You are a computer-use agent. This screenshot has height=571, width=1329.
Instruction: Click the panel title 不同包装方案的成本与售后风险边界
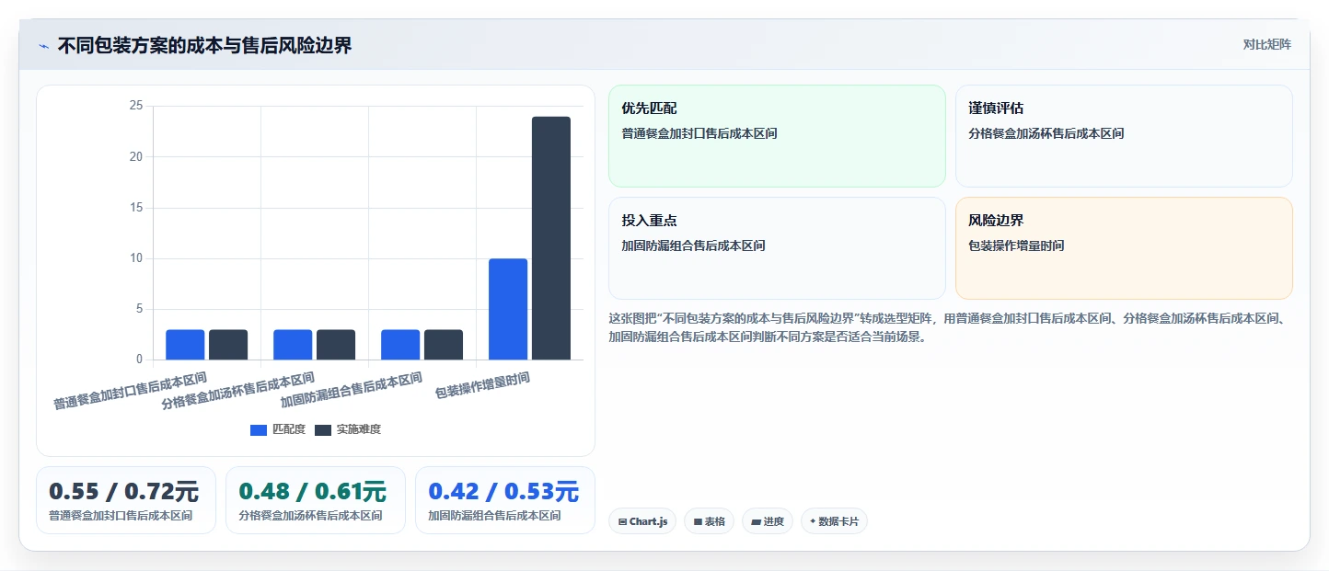tap(204, 45)
